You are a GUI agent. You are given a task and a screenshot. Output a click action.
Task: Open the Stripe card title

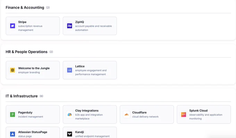point(22,22)
